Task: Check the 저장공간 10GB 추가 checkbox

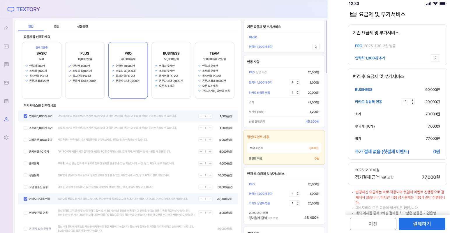Action: click(x=25, y=140)
